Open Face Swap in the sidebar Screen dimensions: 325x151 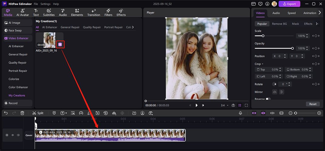coord(18,31)
